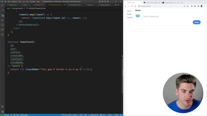Change the Spaces indentation setting
Screen dimensions: 207x116
click(75, 115)
